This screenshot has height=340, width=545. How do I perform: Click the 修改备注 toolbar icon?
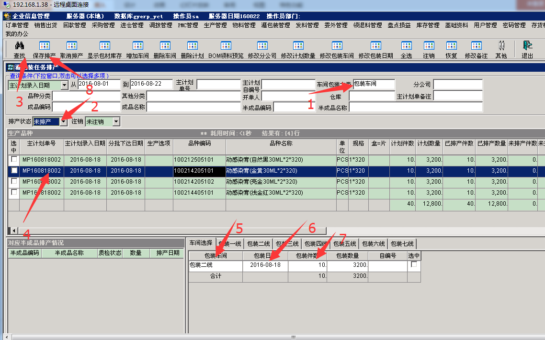coord(476,46)
